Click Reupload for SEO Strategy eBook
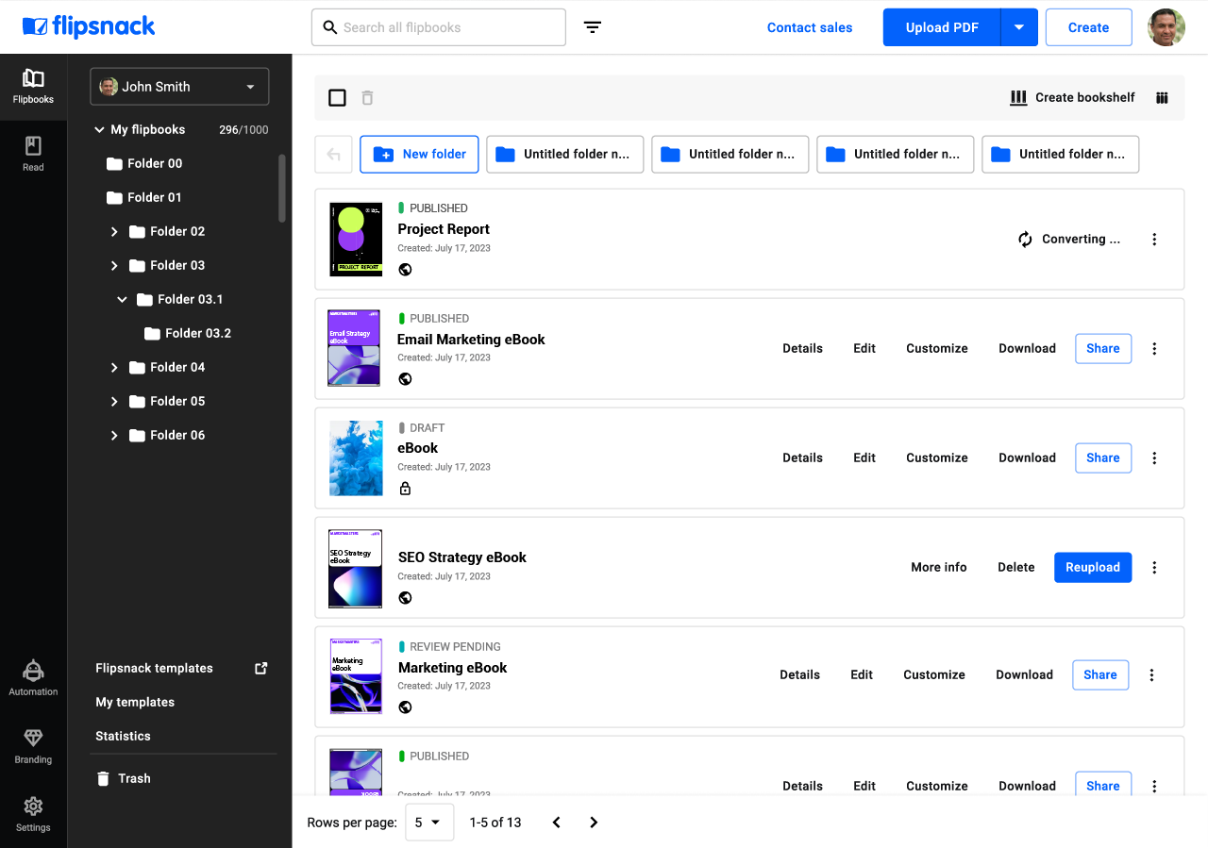1208x848 pixels. pyautogui.click(x=1092, y=567)
